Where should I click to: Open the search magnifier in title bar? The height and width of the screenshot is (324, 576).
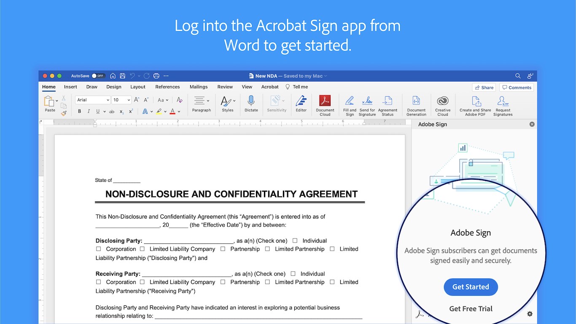pos(518,76)
